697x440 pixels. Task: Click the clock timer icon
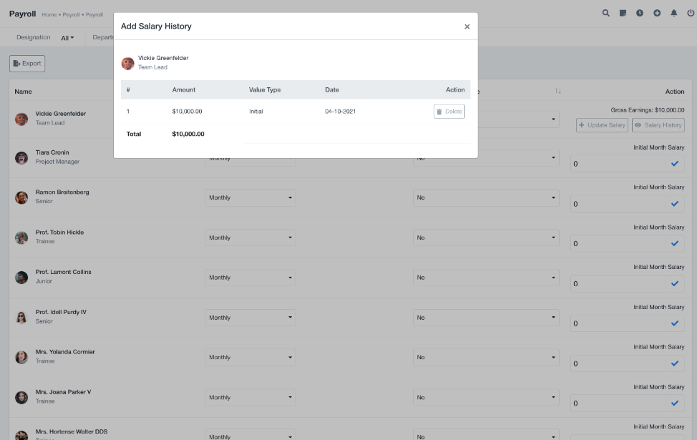(640, 13)
